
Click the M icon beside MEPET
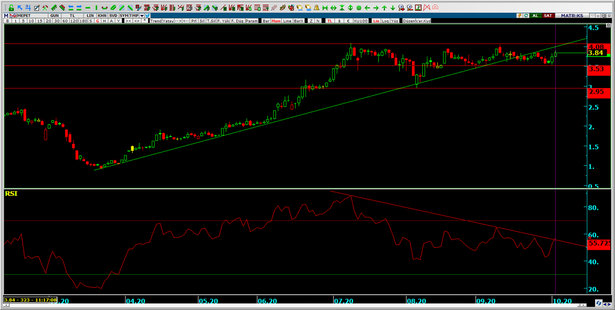click(x=6, y=15)
